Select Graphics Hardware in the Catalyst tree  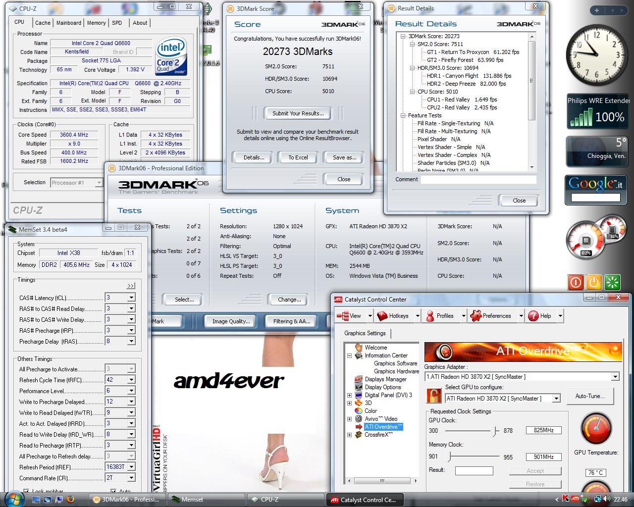[396, 371]
